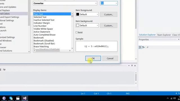
Task: Select International Settings tree node
Action: pyautogui.click(x=7, y=20)
